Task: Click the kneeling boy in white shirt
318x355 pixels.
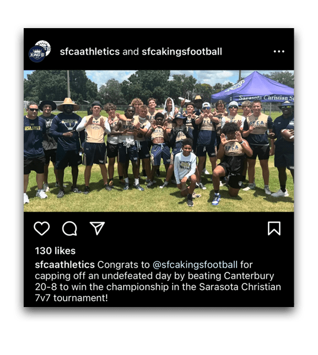Action: click(x=186, y=171)
